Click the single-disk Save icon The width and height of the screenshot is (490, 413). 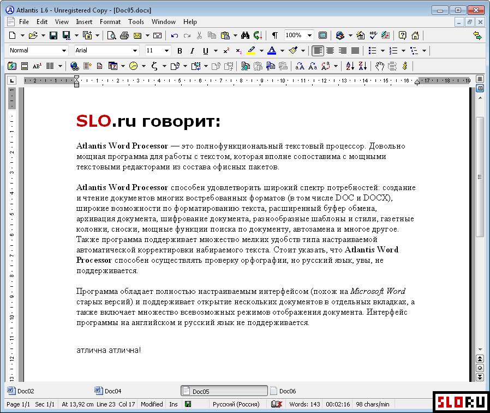click(x=53, y=36)
